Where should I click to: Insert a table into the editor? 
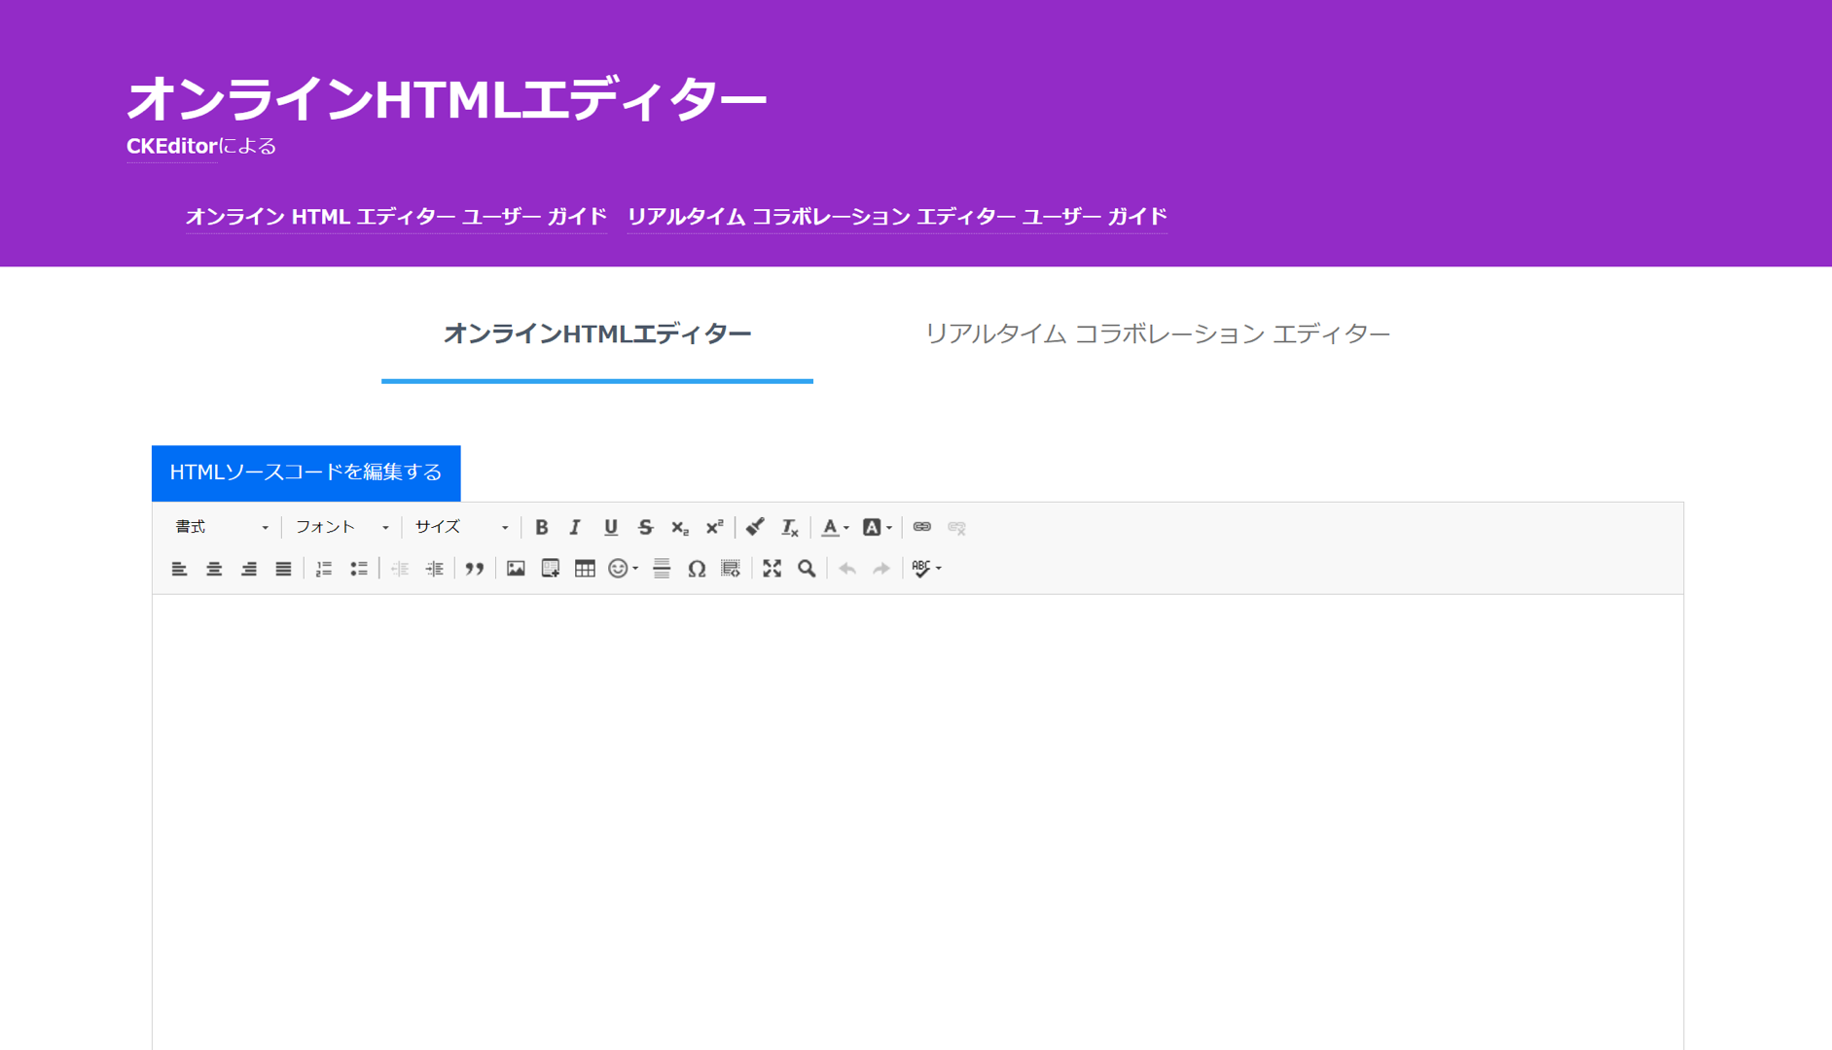585,569
